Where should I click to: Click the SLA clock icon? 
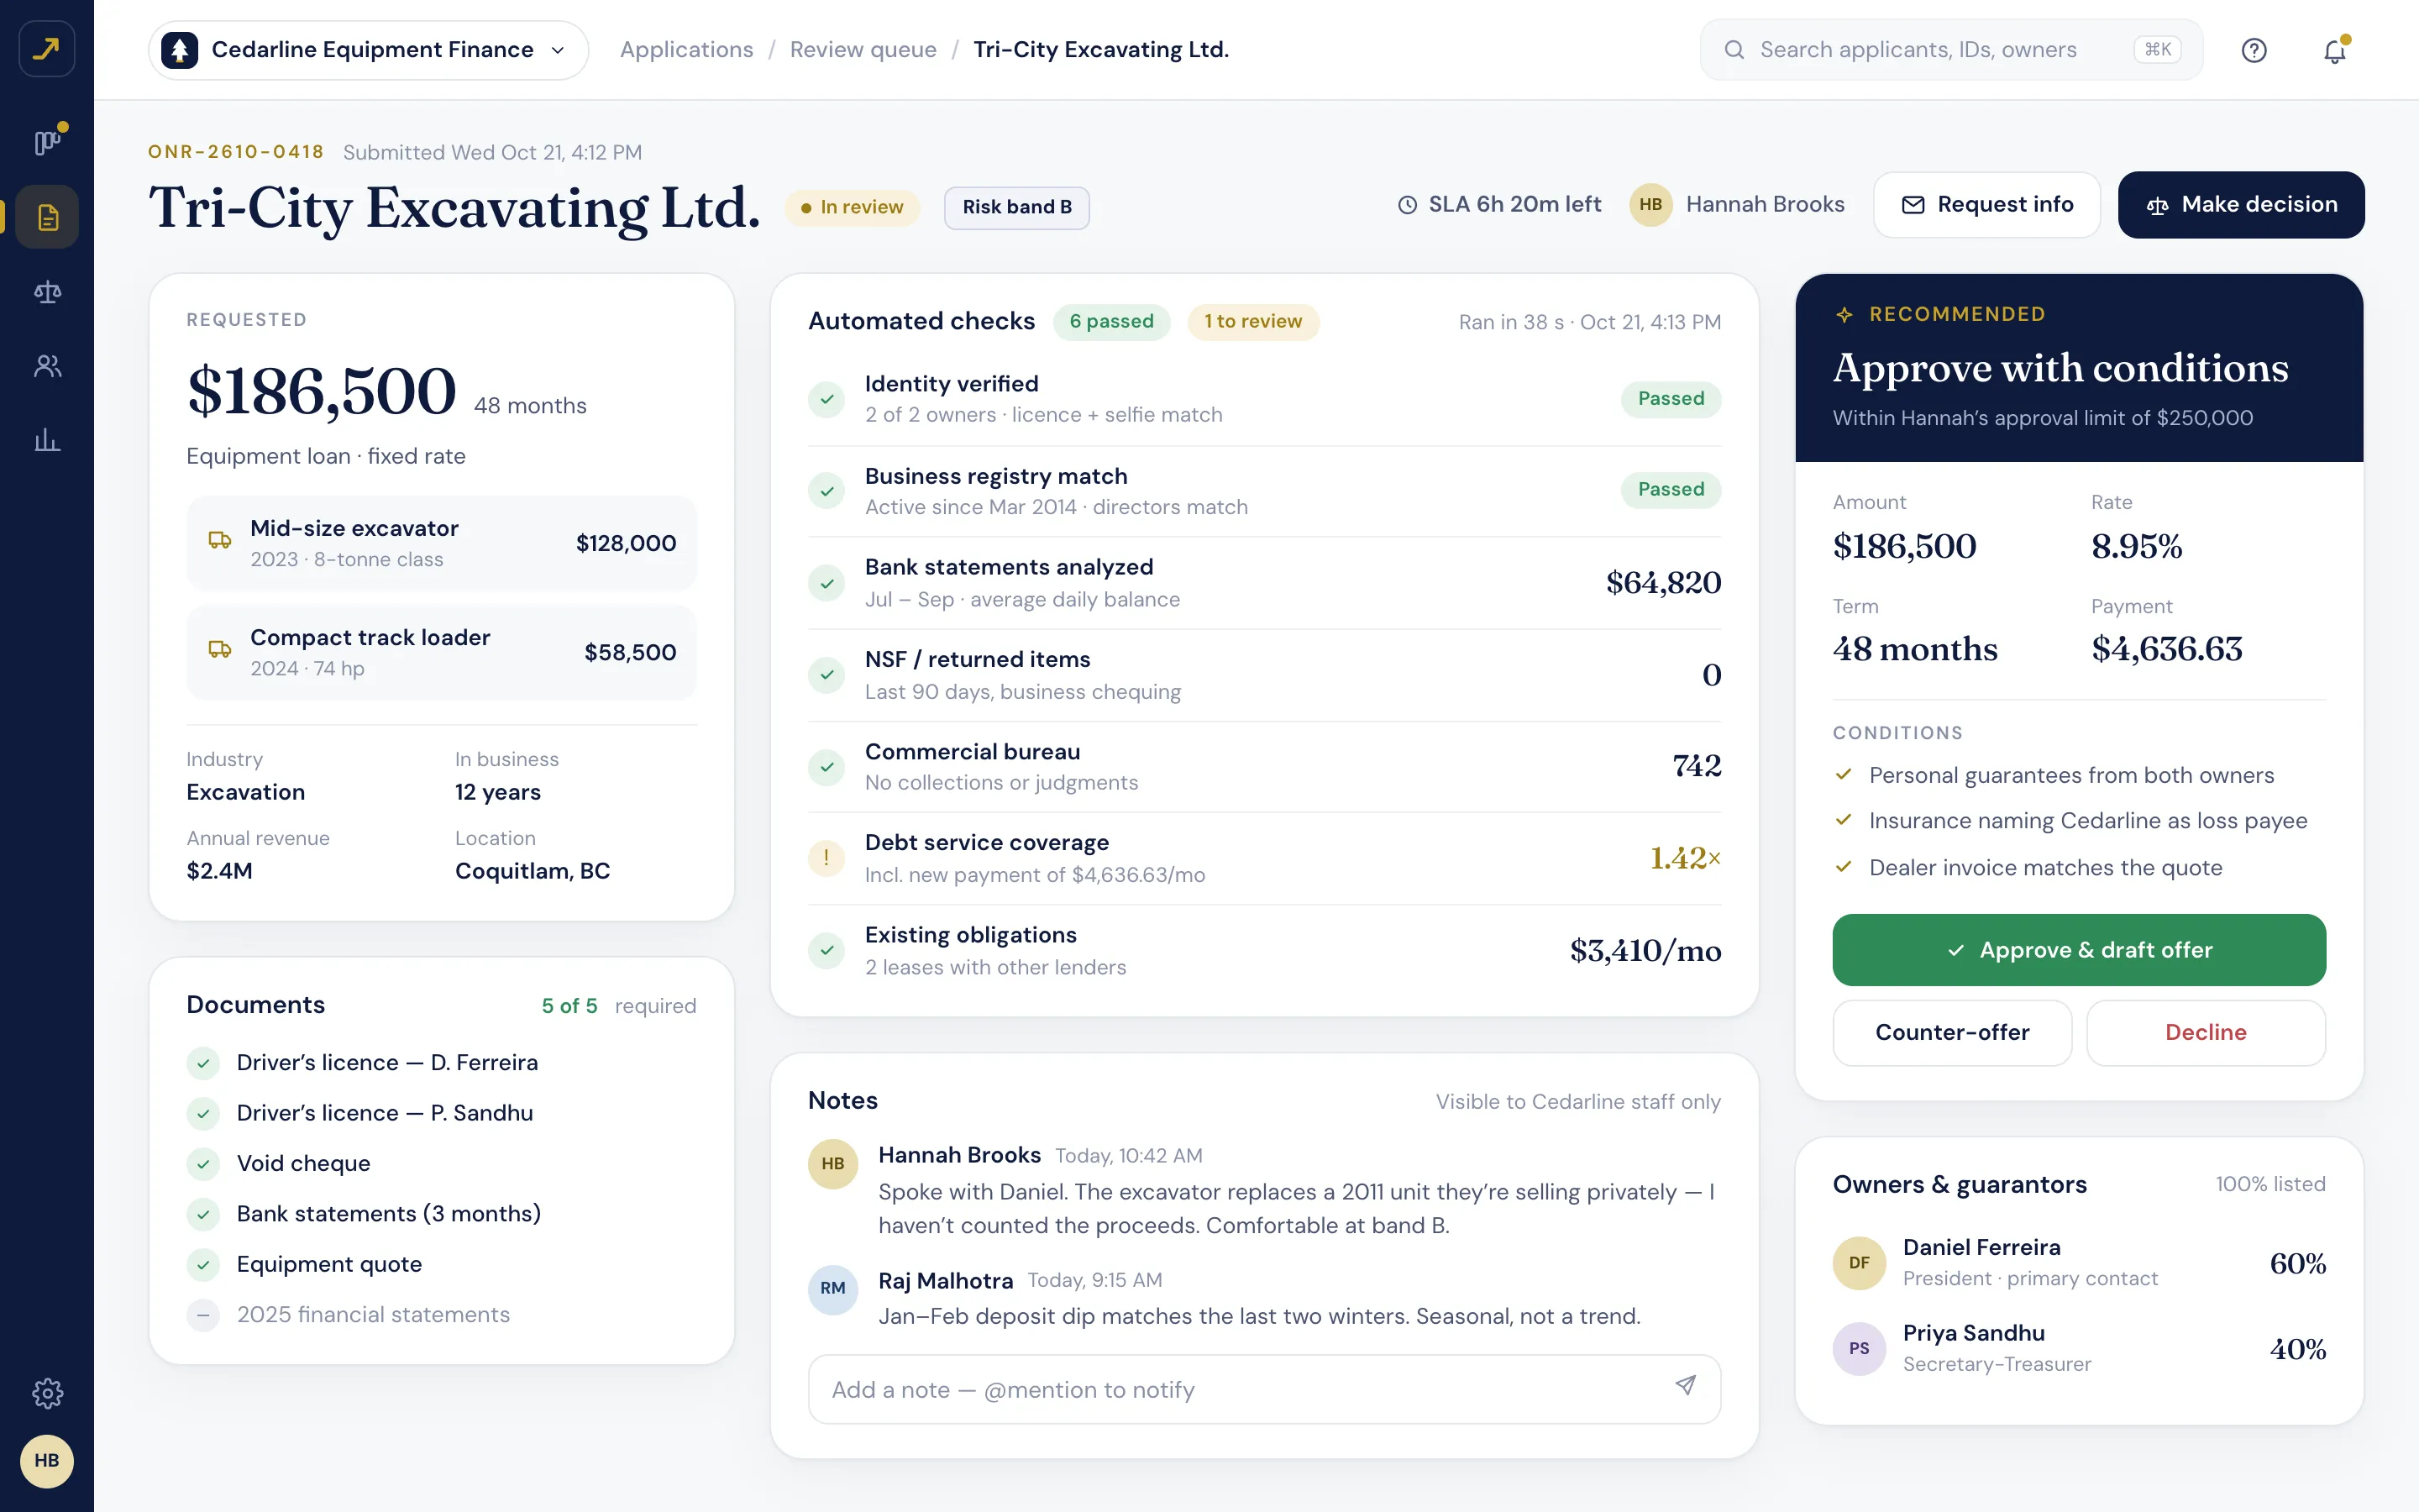1406,205
